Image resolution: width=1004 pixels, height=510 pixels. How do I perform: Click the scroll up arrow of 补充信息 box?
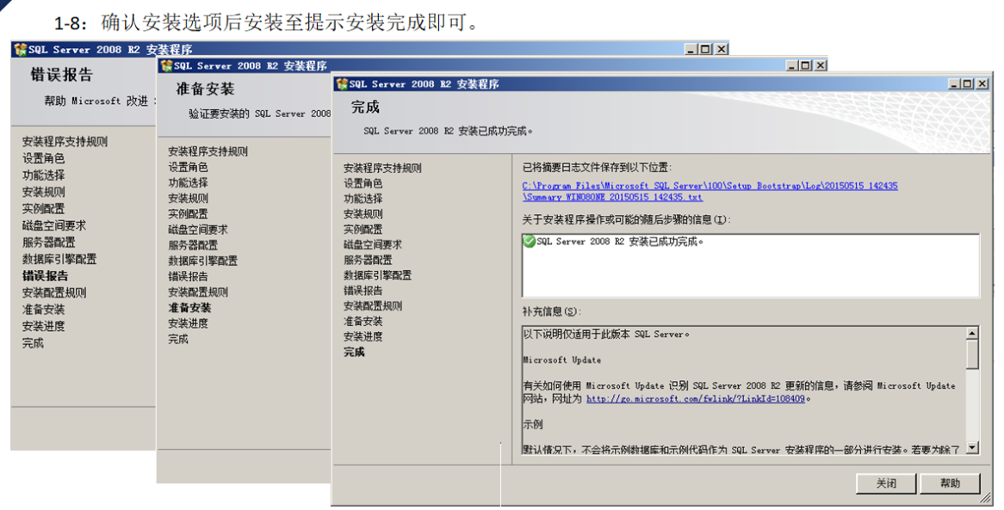[x=972, y=334]
